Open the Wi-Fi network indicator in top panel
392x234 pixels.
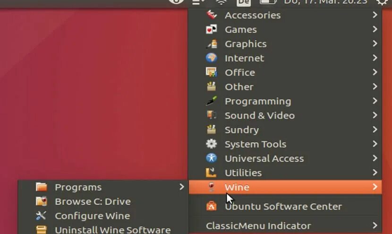(221, 2)
